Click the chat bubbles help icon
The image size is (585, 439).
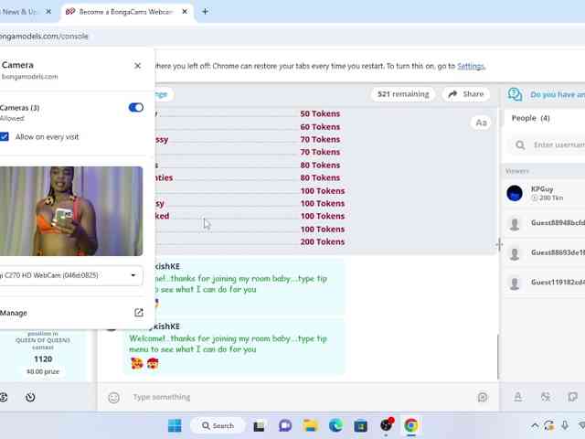[x=515, y=94]
